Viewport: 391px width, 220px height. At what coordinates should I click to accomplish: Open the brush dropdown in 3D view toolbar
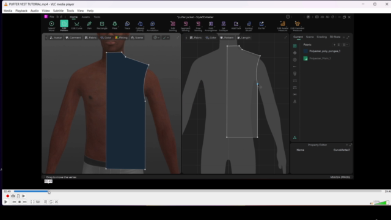tap(166, 38)
